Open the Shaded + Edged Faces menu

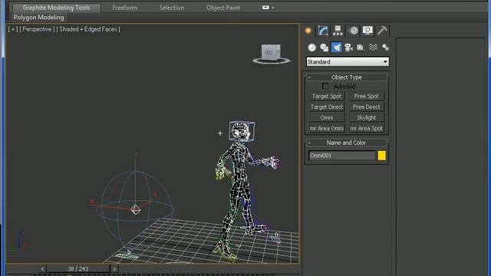(x=88, y=29)
